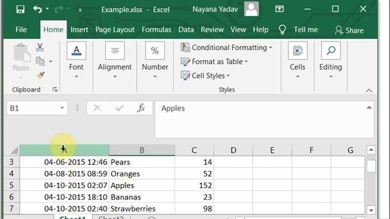
Task: Select row 7 header
Action: [x=12, y=208]
